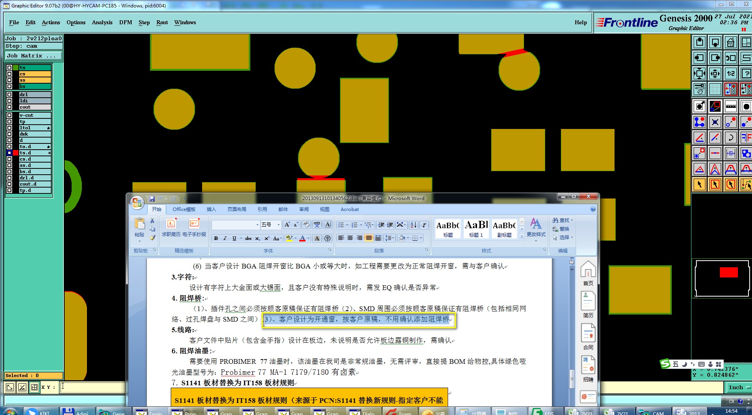This screenshot has height=415, width=752.
Task: Click strikethrough abc icon in Word
Action: [248, 238]
